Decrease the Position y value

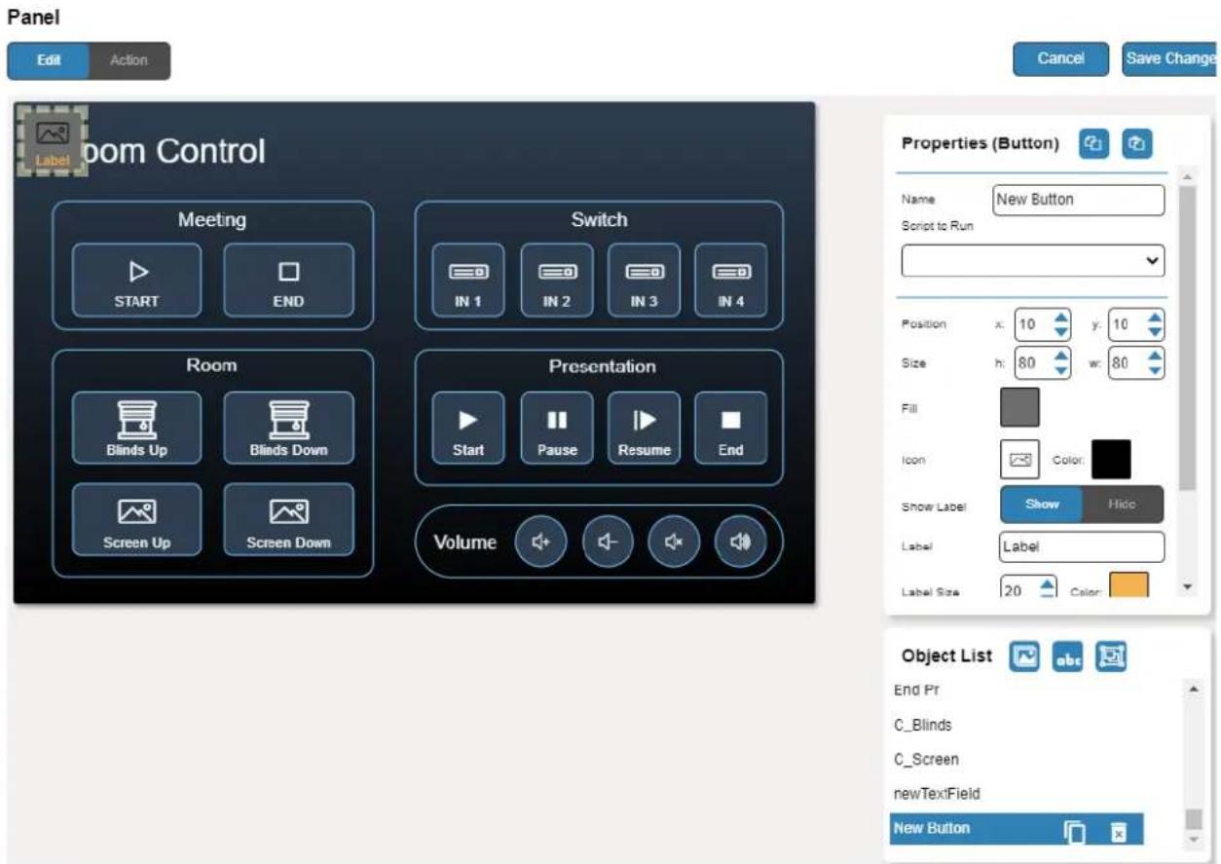click(1155, 332)
